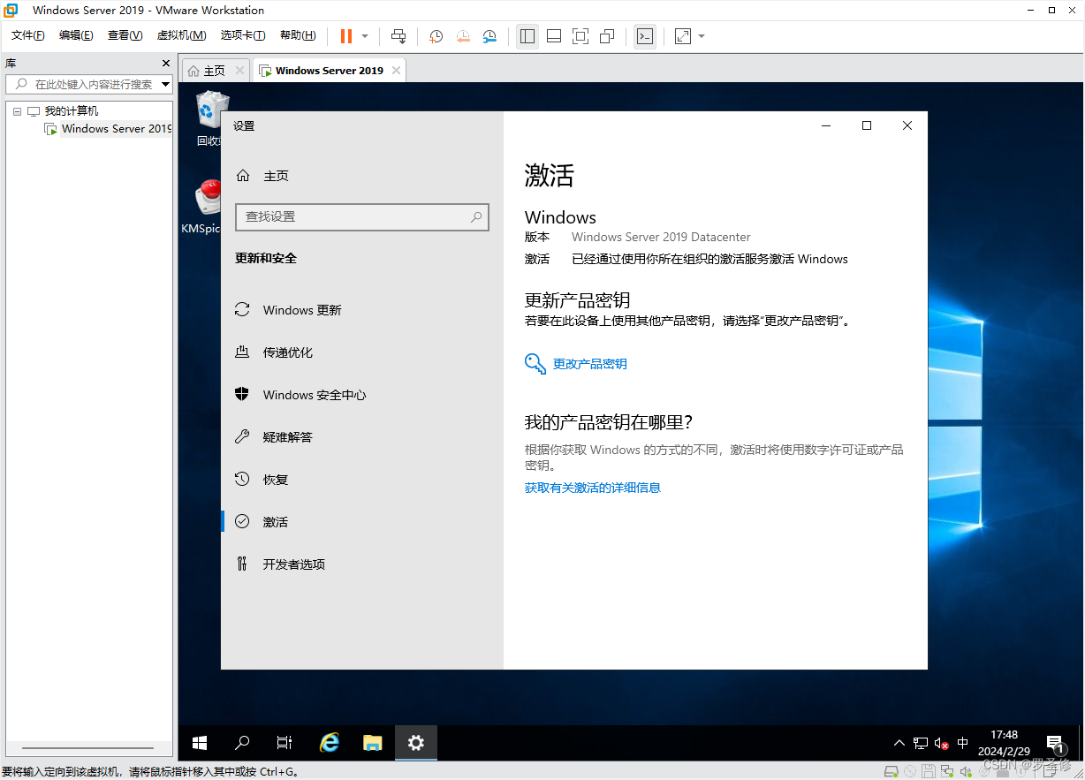
Task: Select the KMSpico desktop icon
Action: click(205, 206)
